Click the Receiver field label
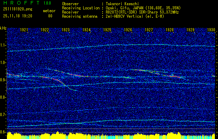218x139 pixels. tap(70, 12)
